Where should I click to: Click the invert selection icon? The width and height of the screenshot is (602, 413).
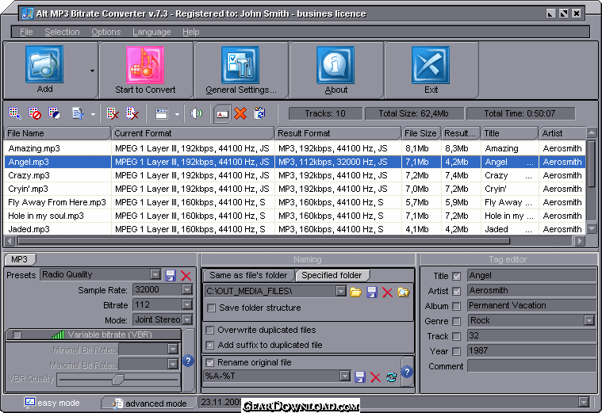[x=55, y=113]
